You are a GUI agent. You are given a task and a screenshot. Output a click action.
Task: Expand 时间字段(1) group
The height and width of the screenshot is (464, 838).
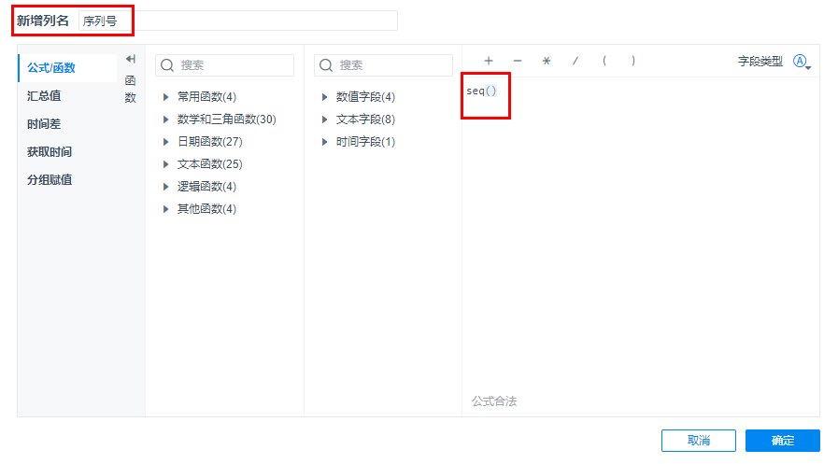pyautogui.click(x=324, y=142)
